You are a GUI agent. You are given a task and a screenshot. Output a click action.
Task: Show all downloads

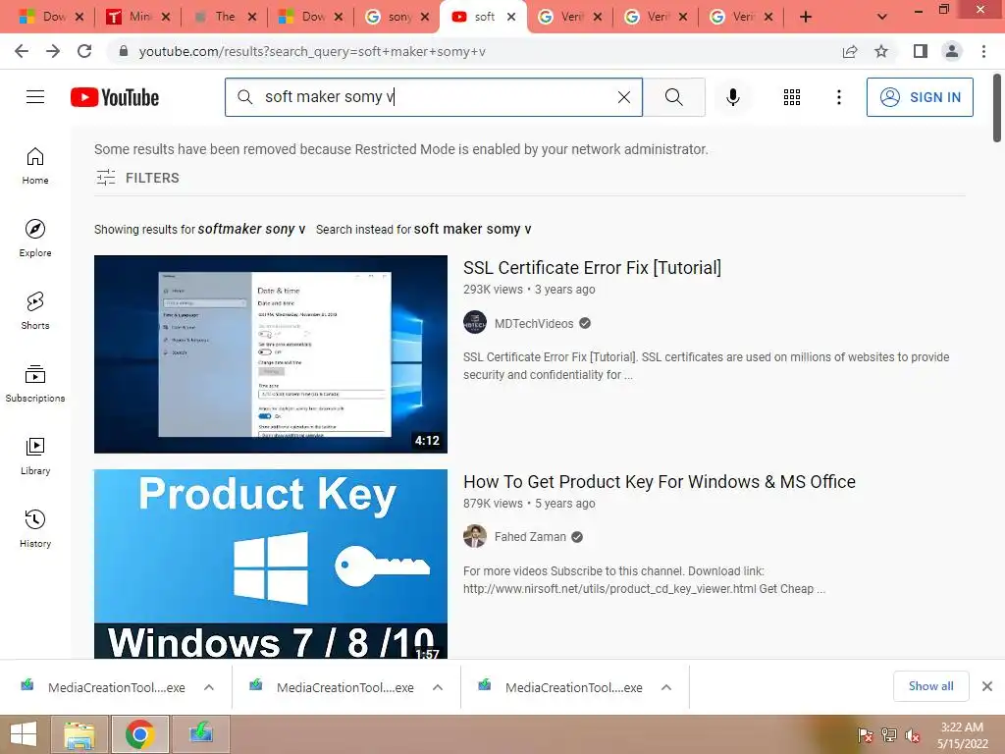[x=930, y=686]
